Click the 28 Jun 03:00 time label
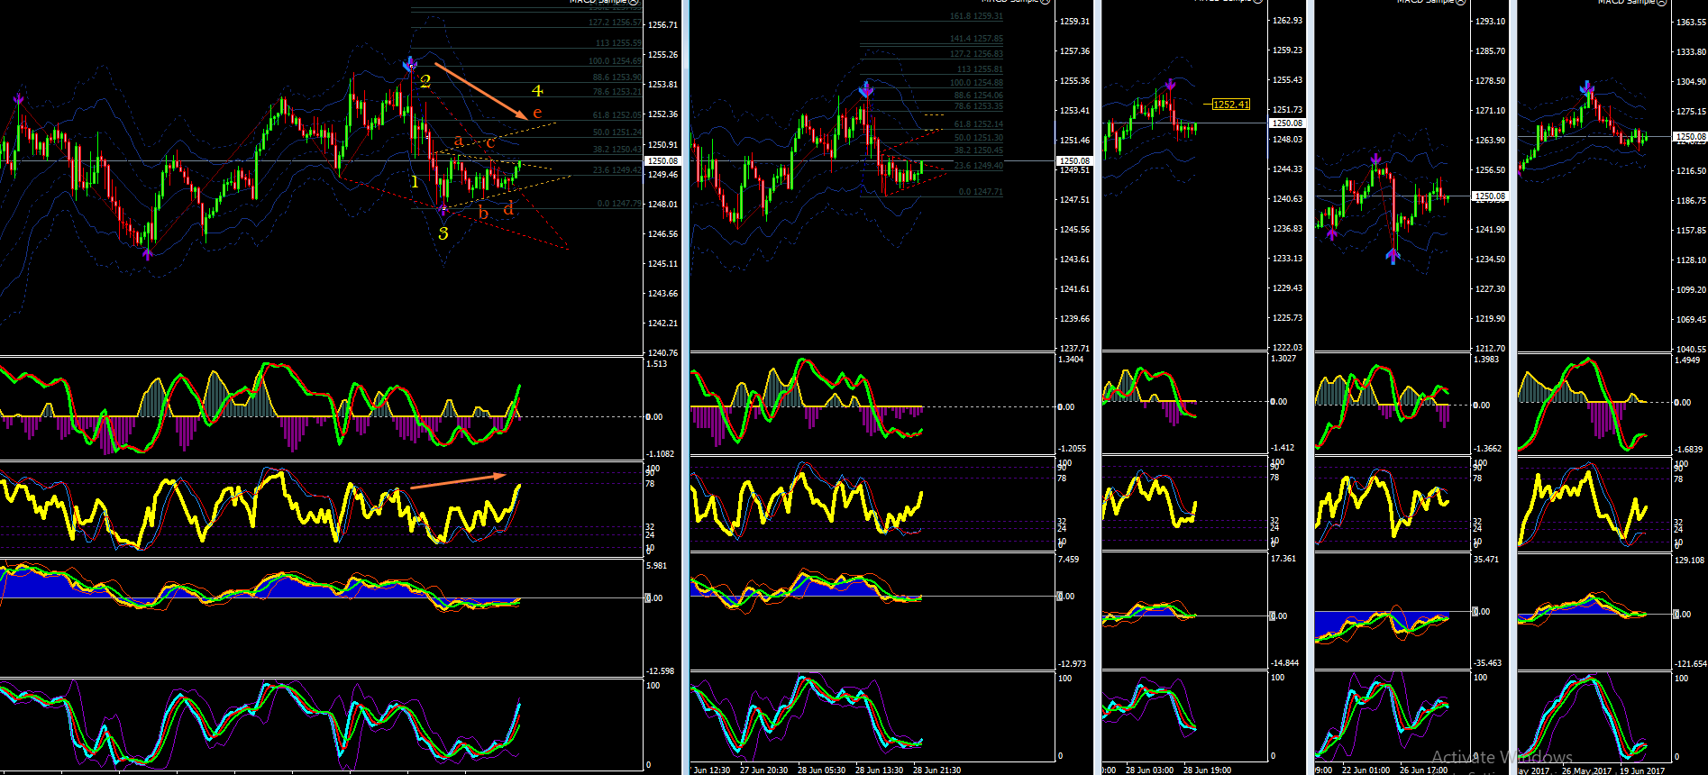Image resolution: width=1708 pixels, height=775 pixels. click(x=1149, y=770)
